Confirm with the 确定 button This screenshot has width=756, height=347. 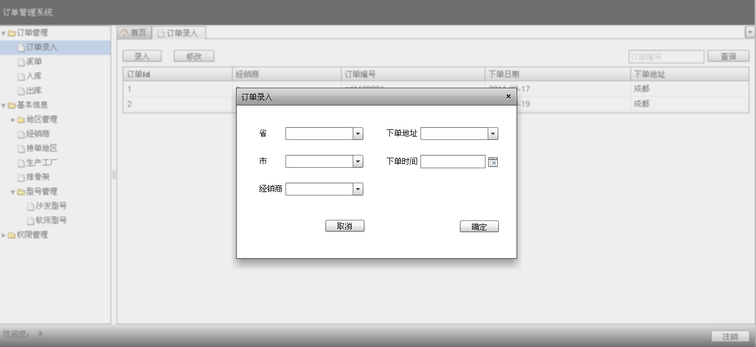[479, 227]
